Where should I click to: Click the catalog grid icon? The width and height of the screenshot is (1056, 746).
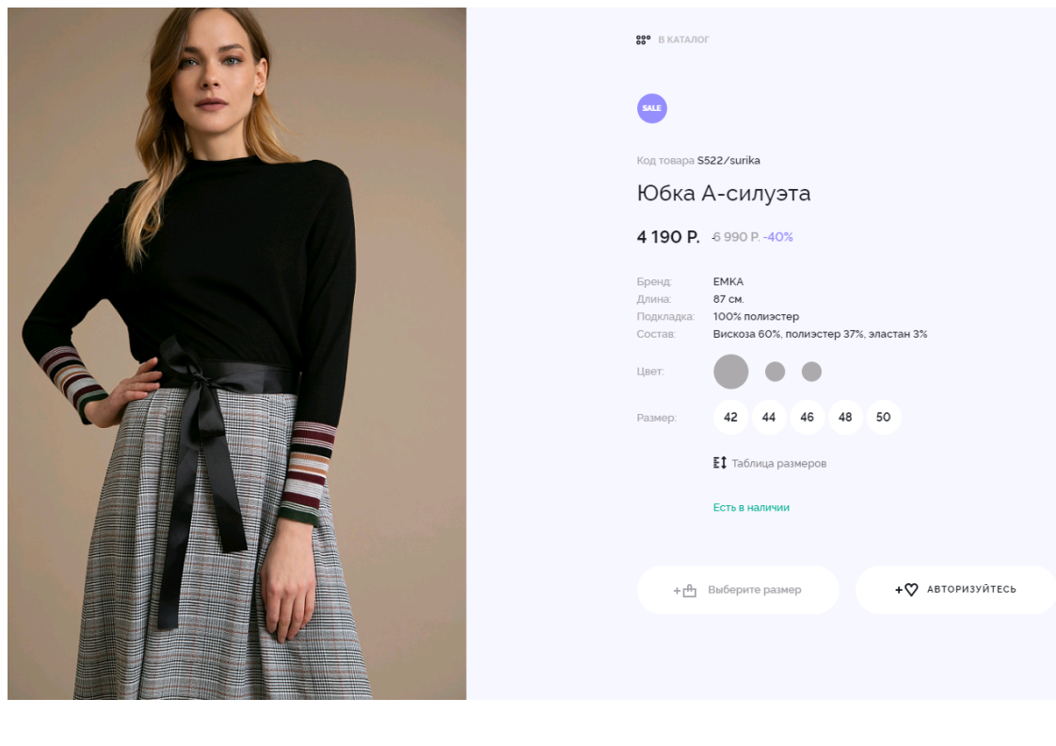[643, 40]
